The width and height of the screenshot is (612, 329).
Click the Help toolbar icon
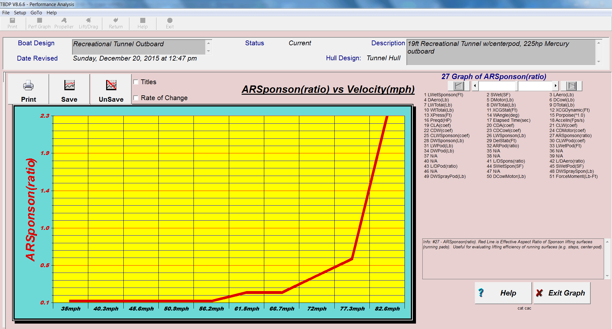(x=142, y=23)
